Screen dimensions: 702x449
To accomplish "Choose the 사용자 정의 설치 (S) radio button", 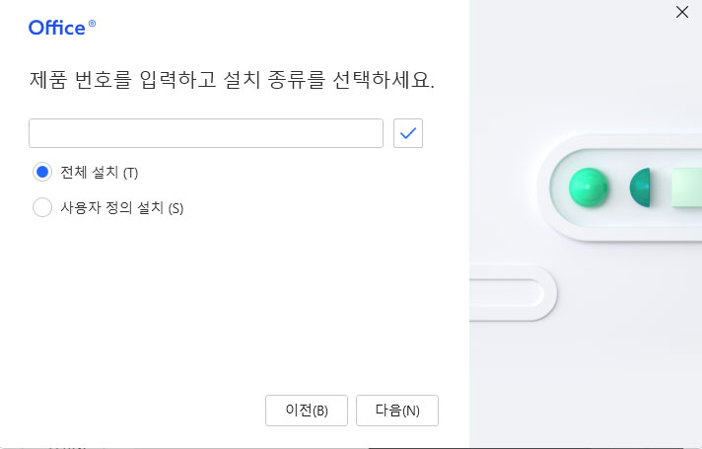I will tap(42, 207).
